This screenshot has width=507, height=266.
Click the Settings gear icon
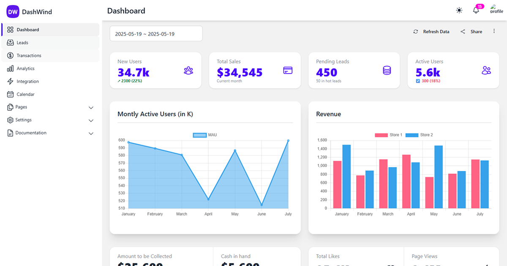pyautogui.click(x=11, y=120)
